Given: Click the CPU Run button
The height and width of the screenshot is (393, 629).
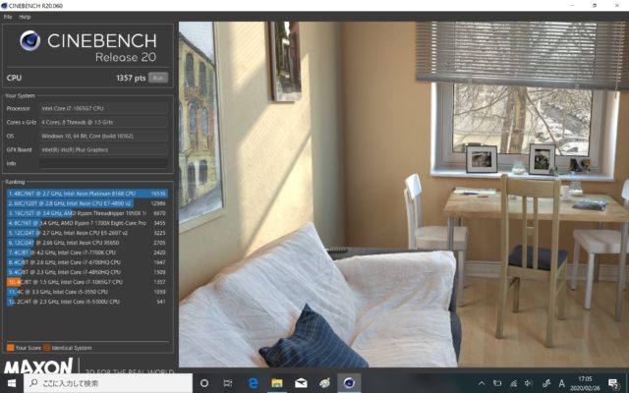Looking at the screenshot, I should (x=158, y=78).
